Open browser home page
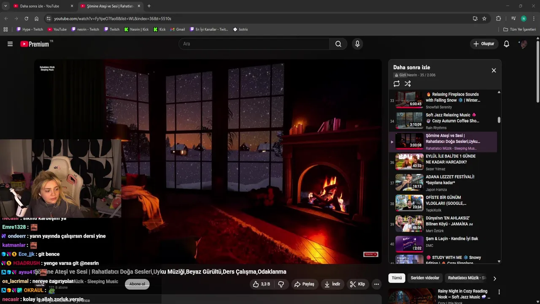The image size is (540, 304). click(x=37, y=19)
